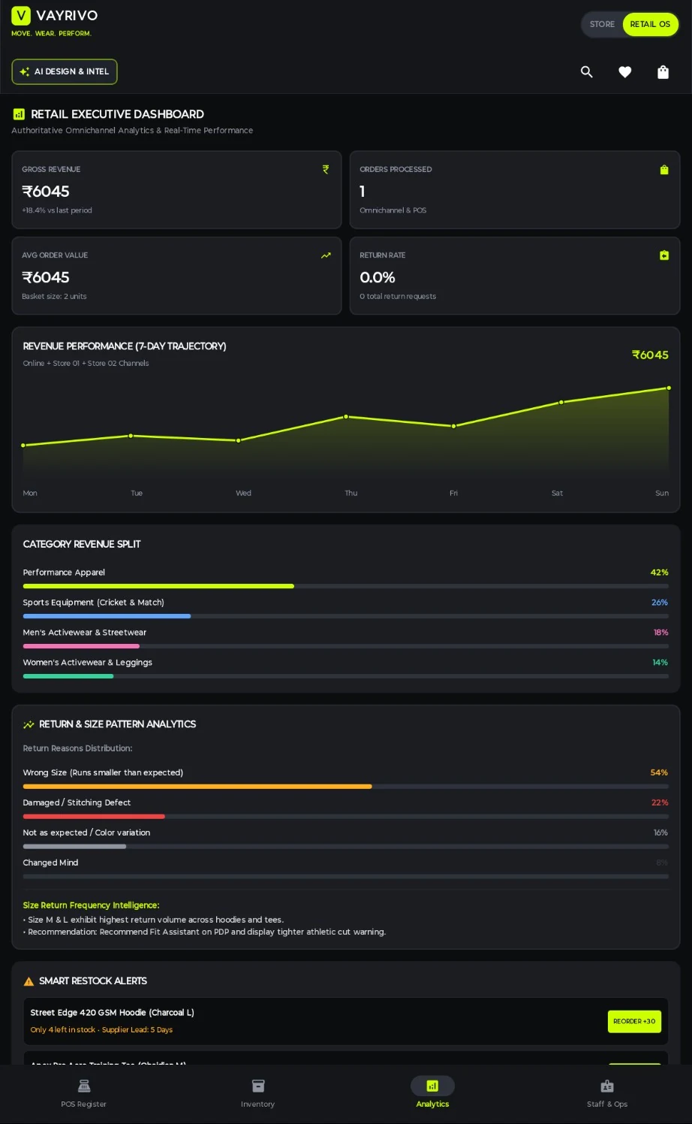Click the 26% Sports Equipment value
The image size is (692, 1124).
(x=660, y=603)
